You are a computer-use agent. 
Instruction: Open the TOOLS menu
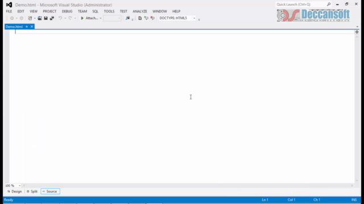109,11
